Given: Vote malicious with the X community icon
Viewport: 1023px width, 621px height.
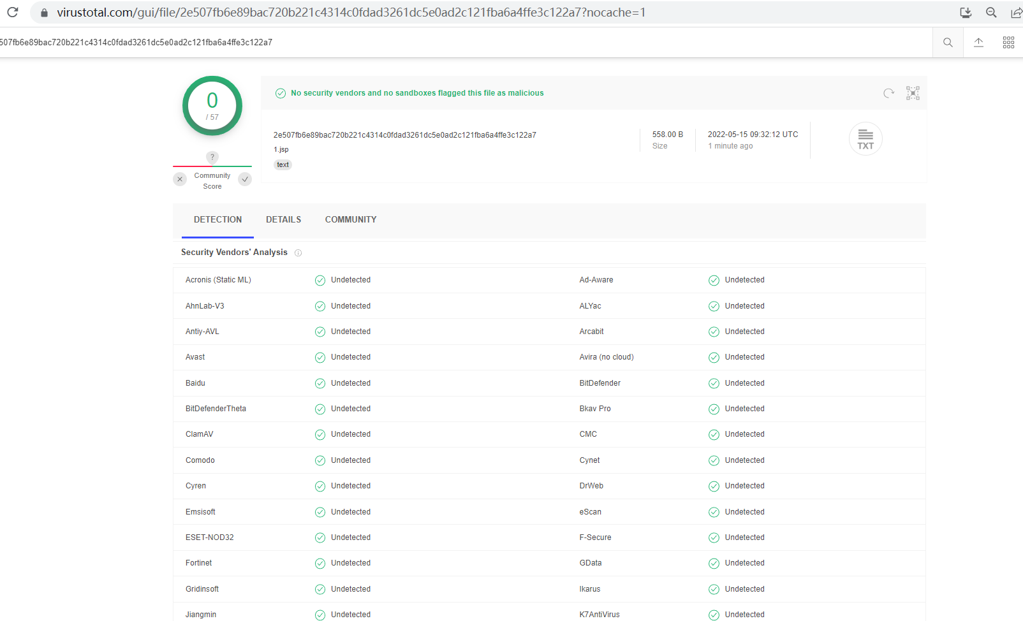Looking at the screenshot, I should 180,179.
